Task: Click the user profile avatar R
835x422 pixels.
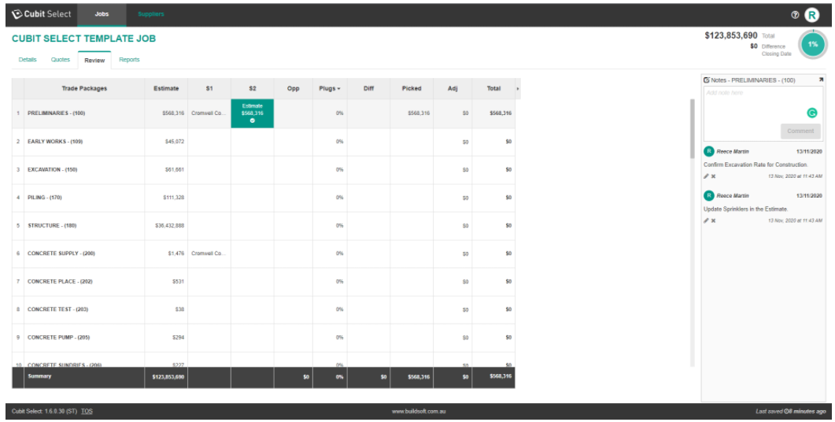Action: point(812,14)
